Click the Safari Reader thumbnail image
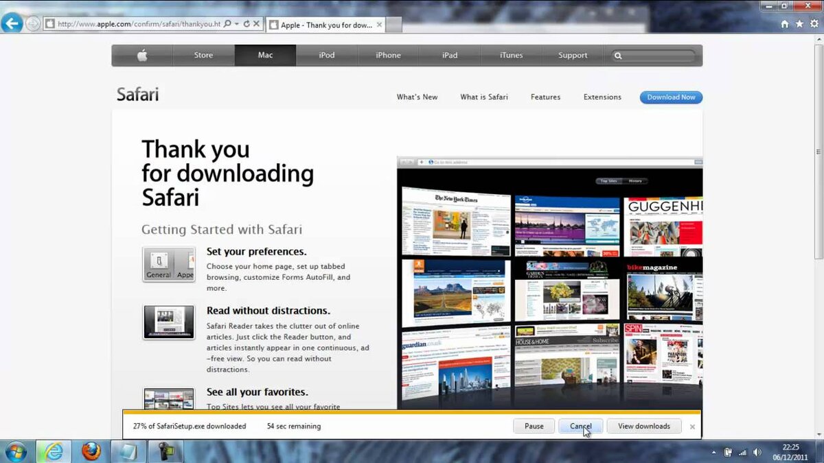The image size is (824, 463). click(169, 322)
